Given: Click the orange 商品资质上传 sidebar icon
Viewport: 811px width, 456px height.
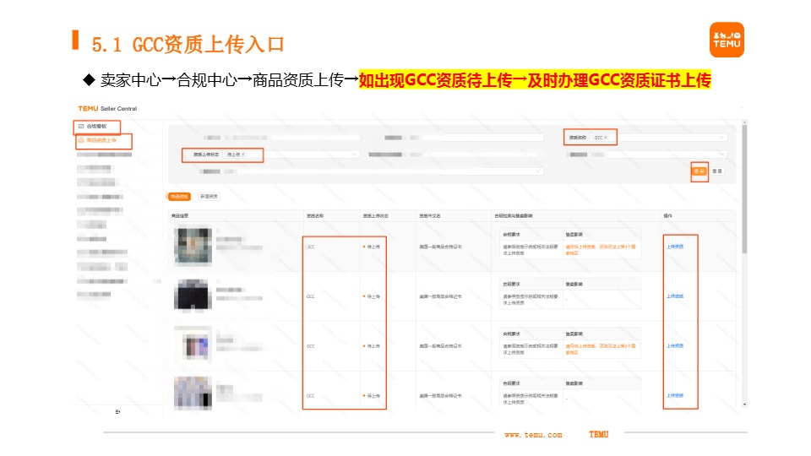Looking at the screenshot, I should click(x=81, y=140).
